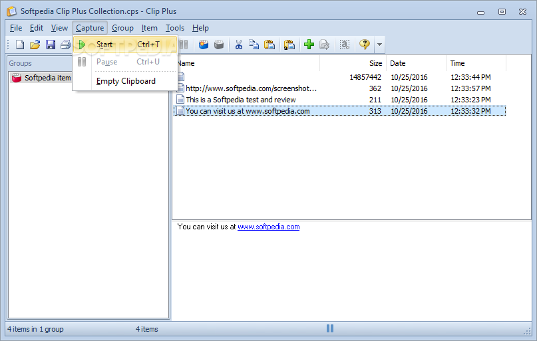537x341 pixels.
Task: Open the Item menu
Action: coord(149,28)
